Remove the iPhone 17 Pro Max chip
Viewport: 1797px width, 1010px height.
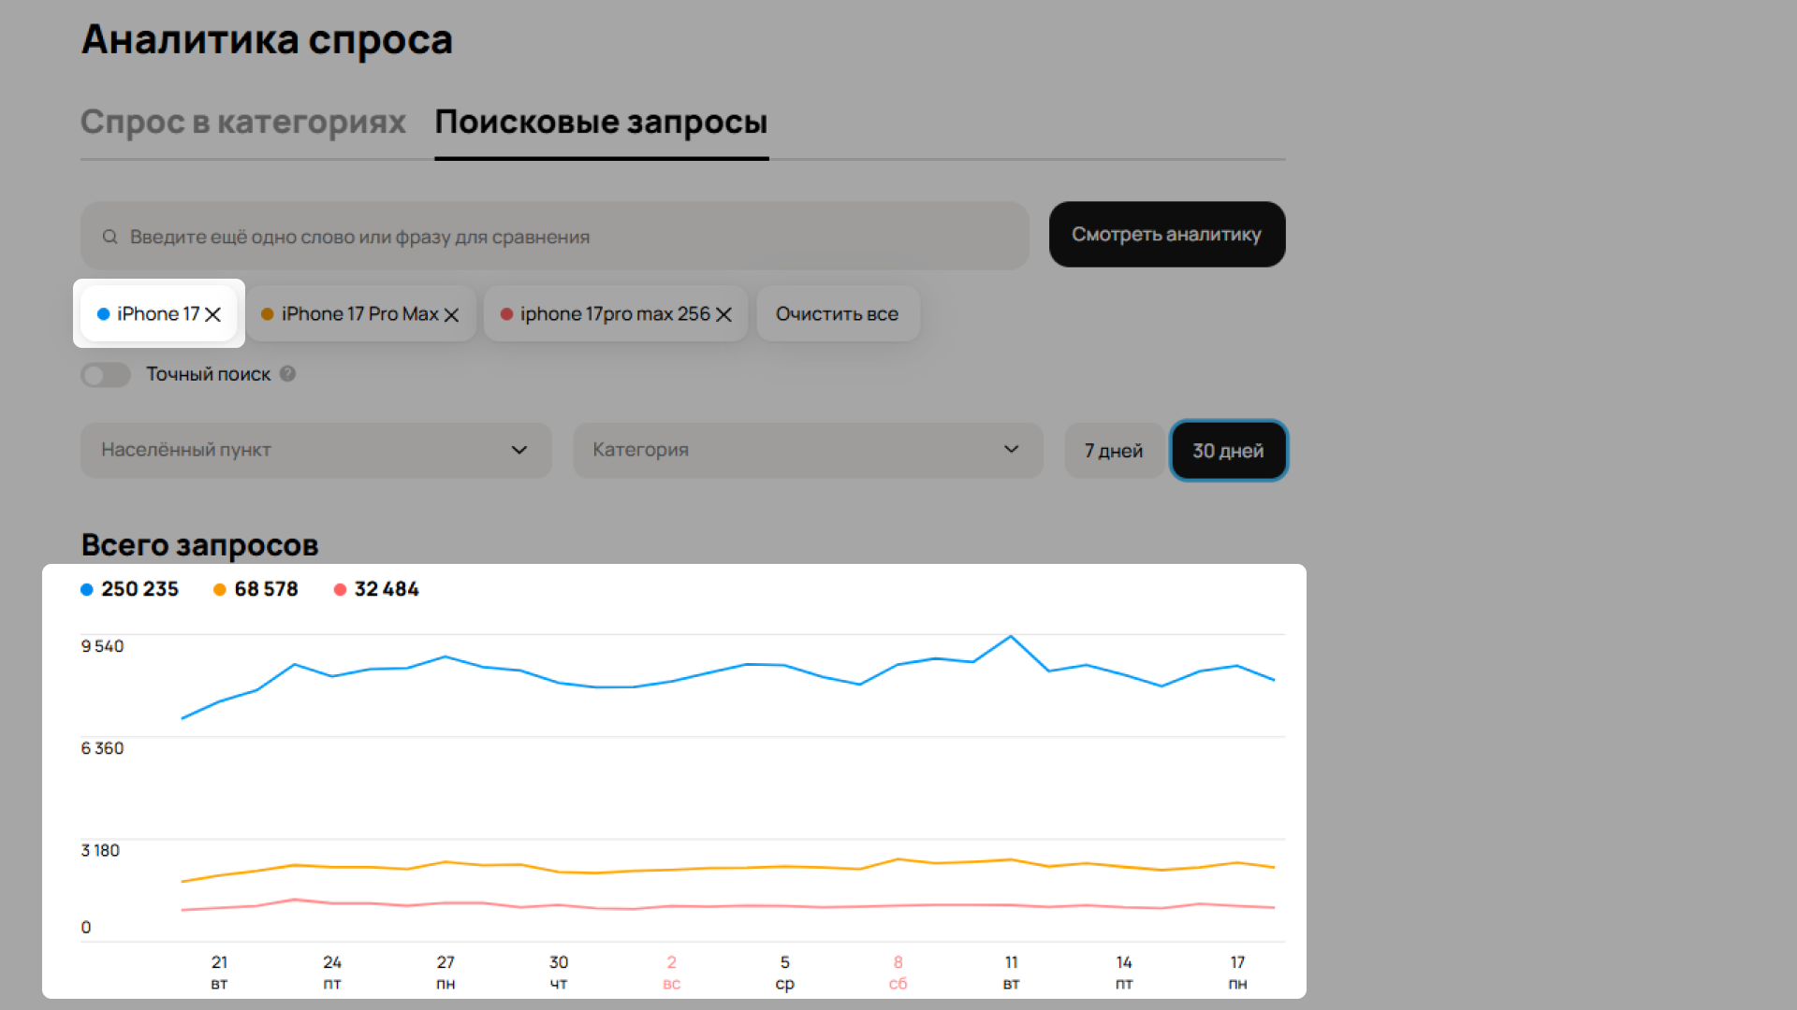451,315
